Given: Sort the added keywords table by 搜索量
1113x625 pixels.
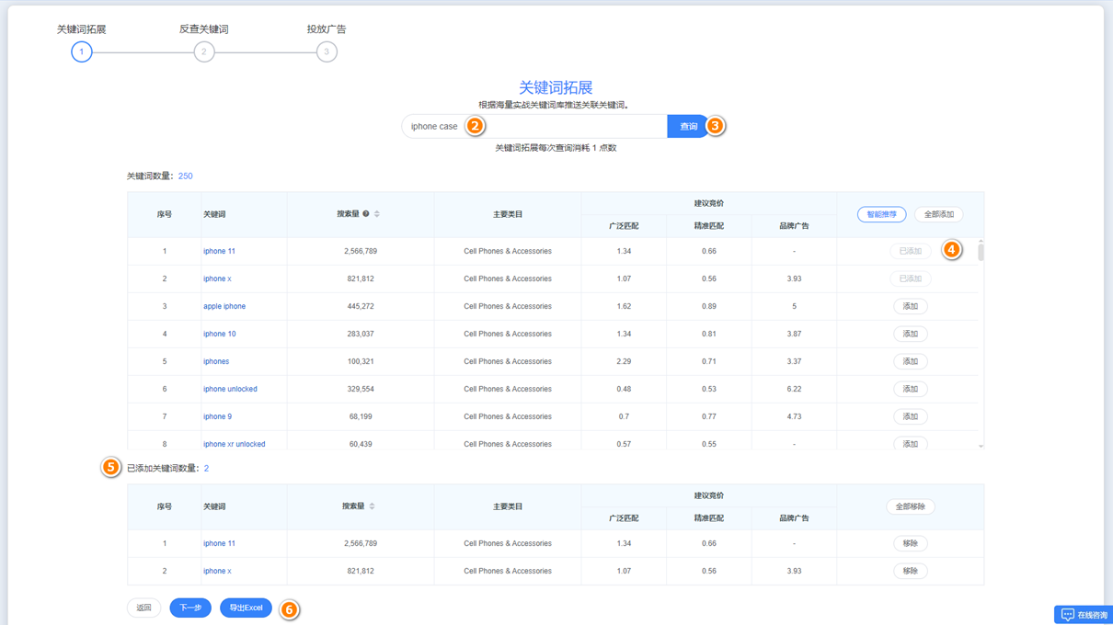Looking at the screenshot, I should tap(372, 506).
